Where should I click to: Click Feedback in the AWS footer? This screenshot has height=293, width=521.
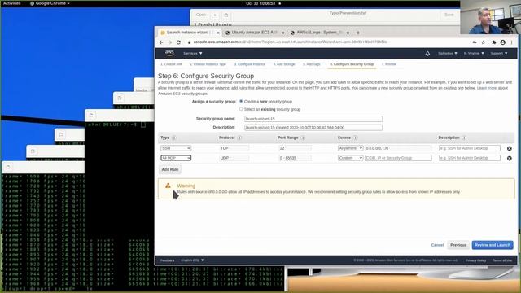(168, 260)
